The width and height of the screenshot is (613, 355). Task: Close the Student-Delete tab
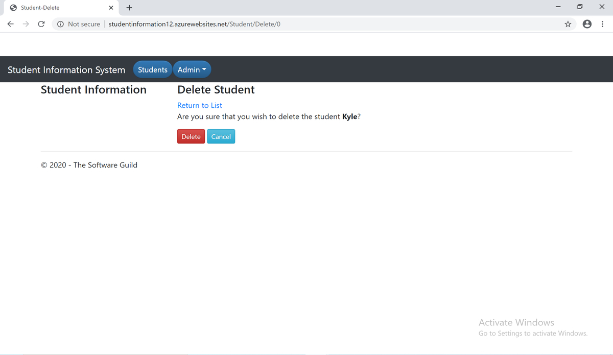(x=111, y=8)
